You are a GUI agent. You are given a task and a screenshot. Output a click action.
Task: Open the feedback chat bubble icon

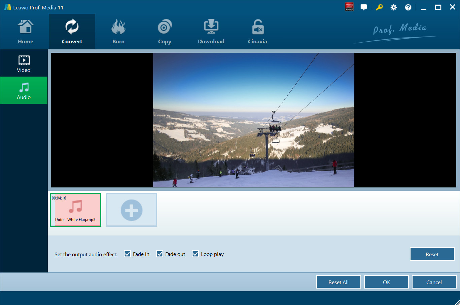coord(364,7)
